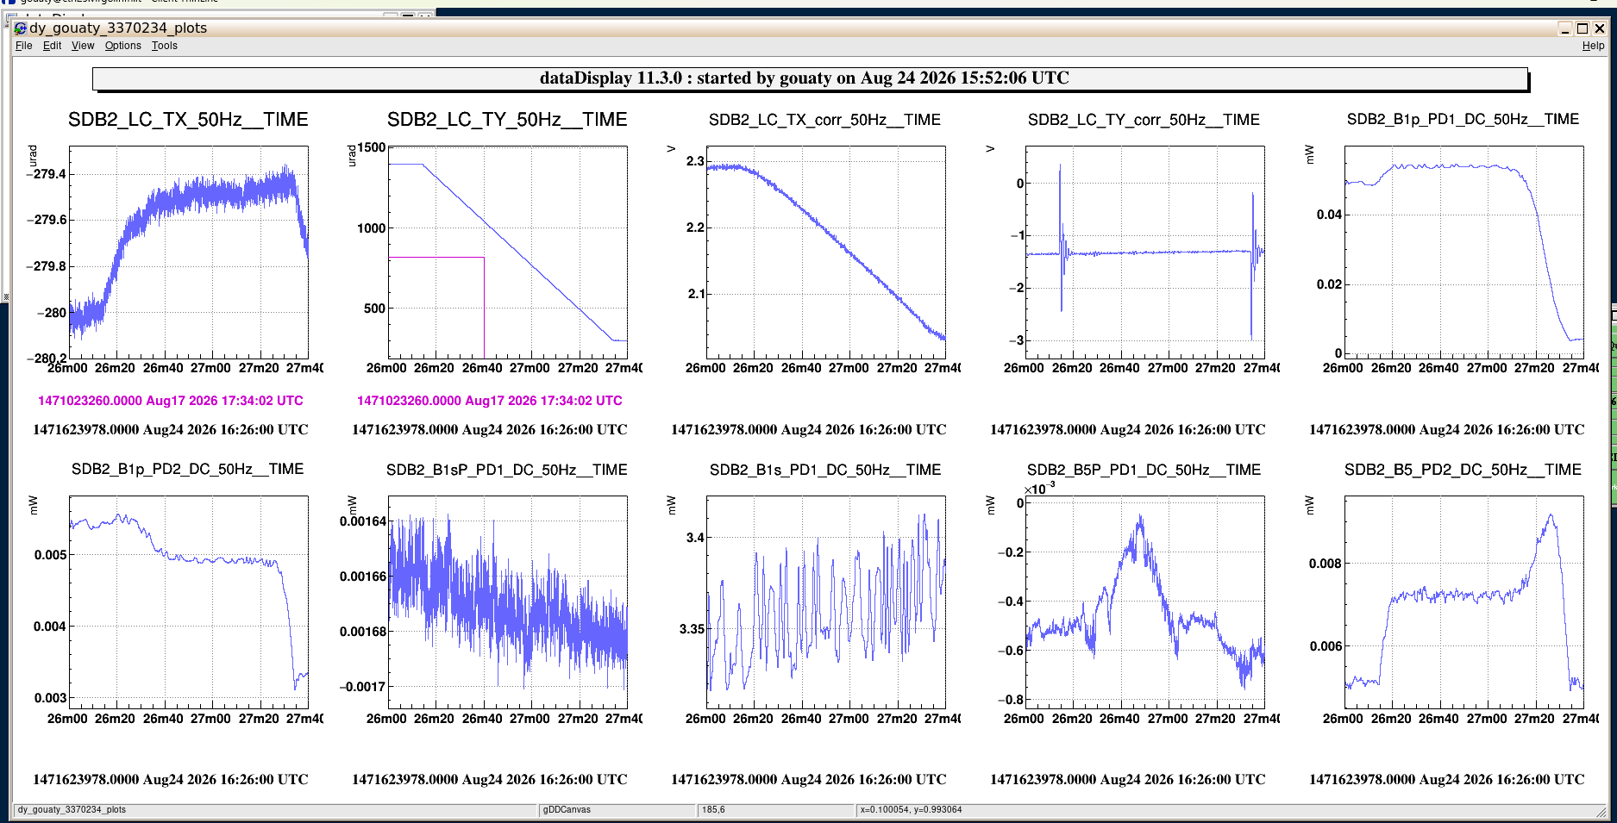Click the magenta Aug17 timestamp under LC_TX plot
The height and width of the screenshot is (823, 1617).
[x=171, y=401]
